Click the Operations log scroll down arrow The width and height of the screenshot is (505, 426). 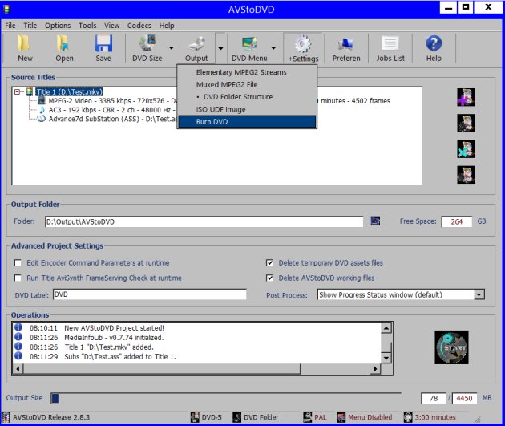coord(386,358)
